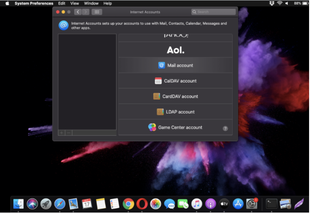Open Safari from the Dock
This screenshot has width=310, height=213.
(60, 204)
